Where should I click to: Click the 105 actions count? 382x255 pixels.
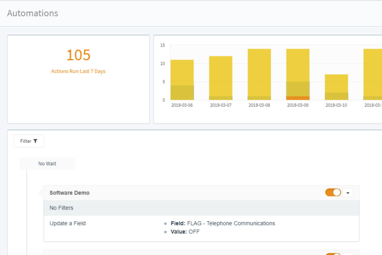tap(78, 55)
